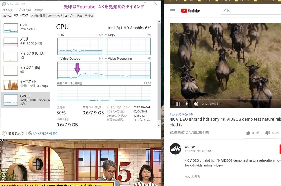Switch to the アプリの履歴 tab
This screenshot has width=281, height=186.
(x=38, y=16)
